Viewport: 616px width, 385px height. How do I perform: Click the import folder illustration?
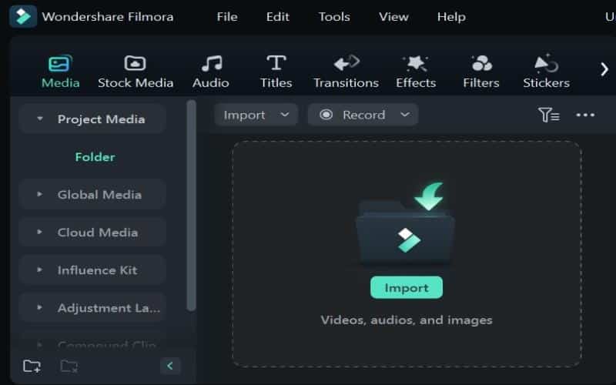click(x=406, y=223)
